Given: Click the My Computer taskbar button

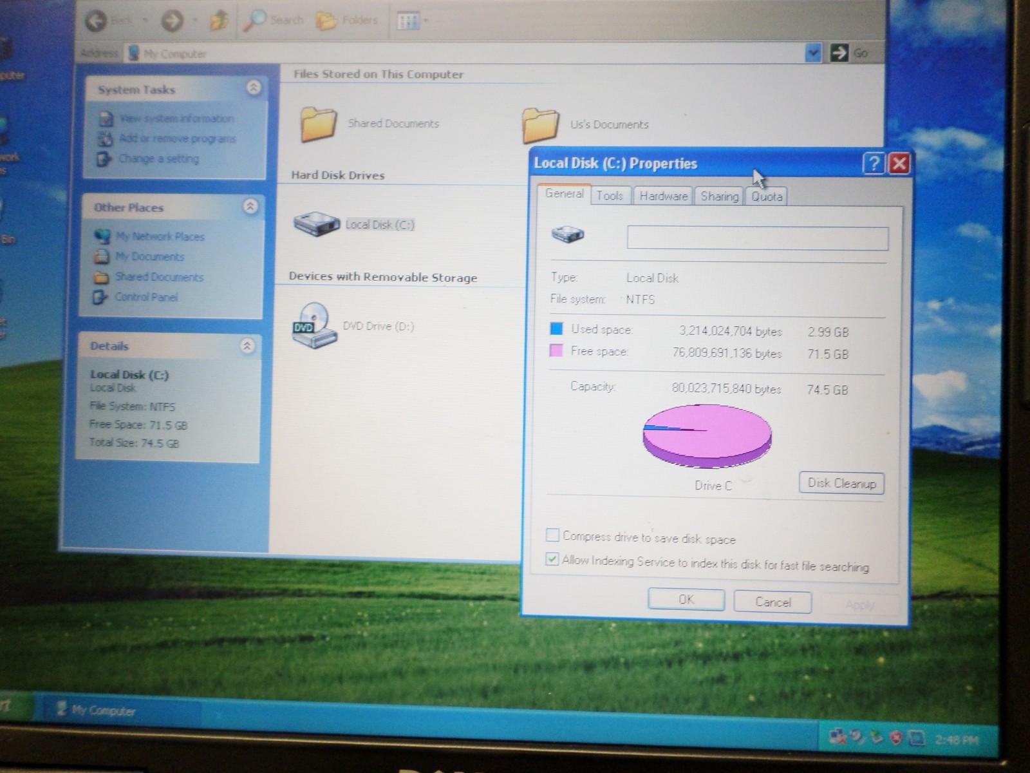Looking at the screenshot, I should pos(122,711).
